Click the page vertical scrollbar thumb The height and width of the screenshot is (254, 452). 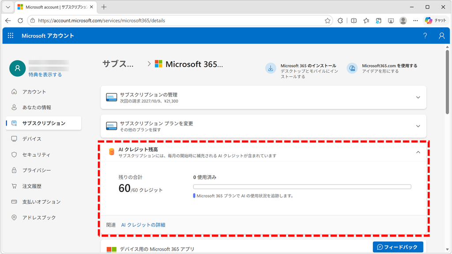[447, 82]
